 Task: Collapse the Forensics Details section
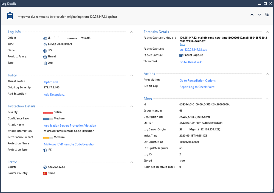(267, 32)
